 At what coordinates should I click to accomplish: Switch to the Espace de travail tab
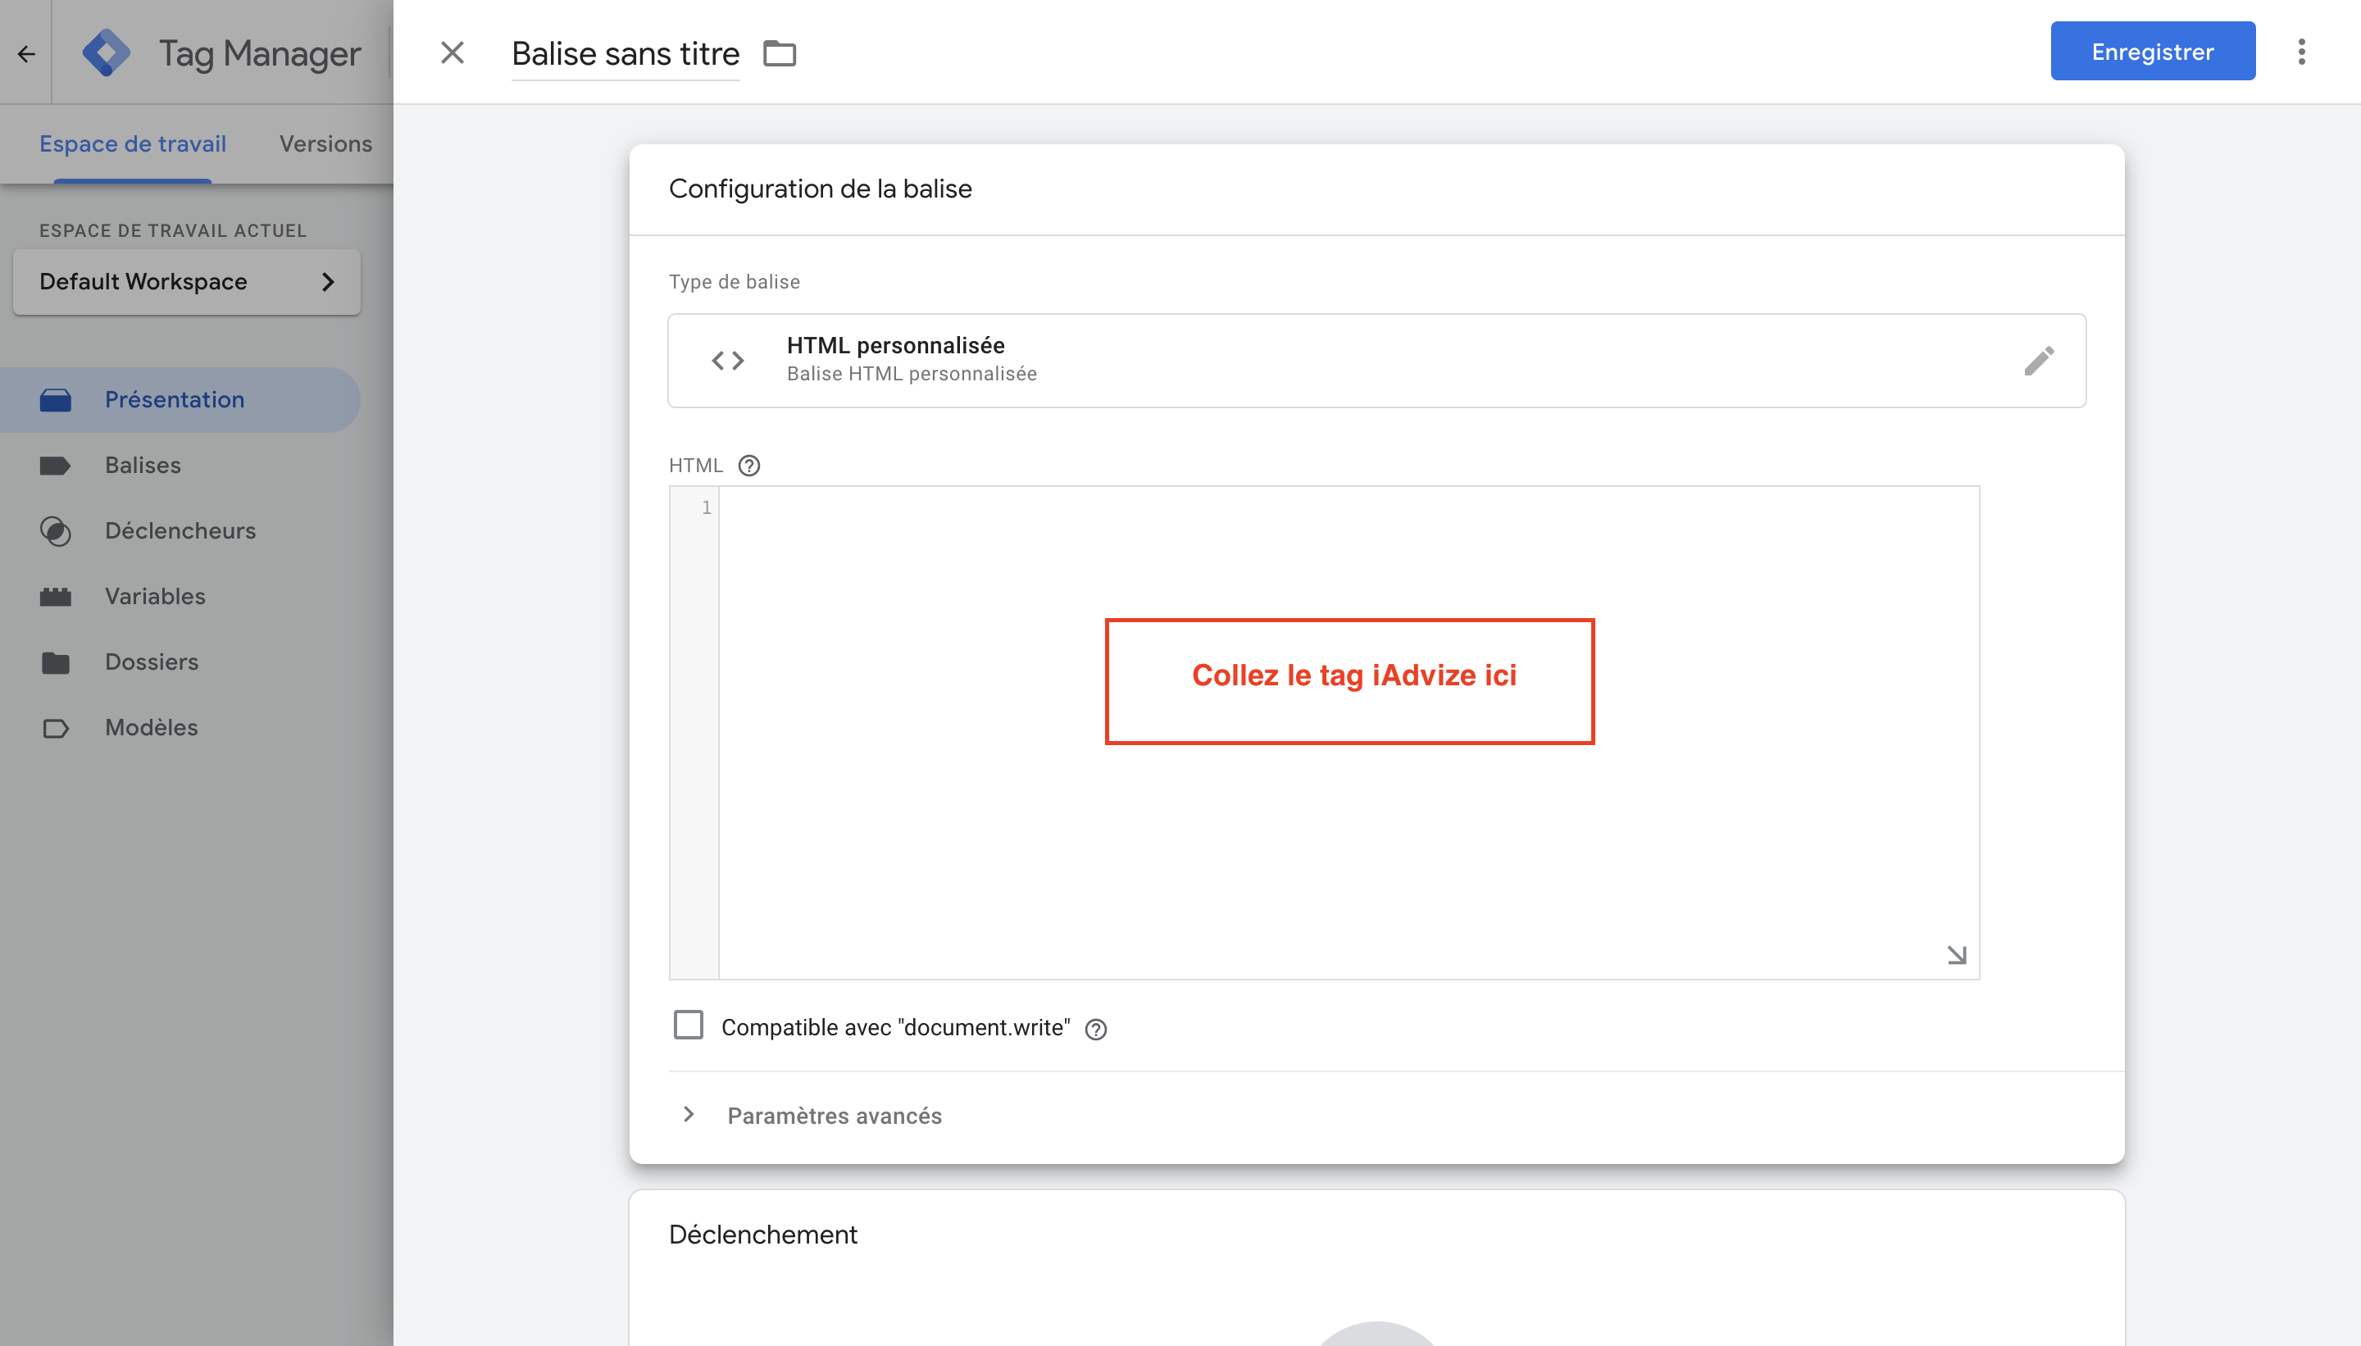[x=132, y=144]
